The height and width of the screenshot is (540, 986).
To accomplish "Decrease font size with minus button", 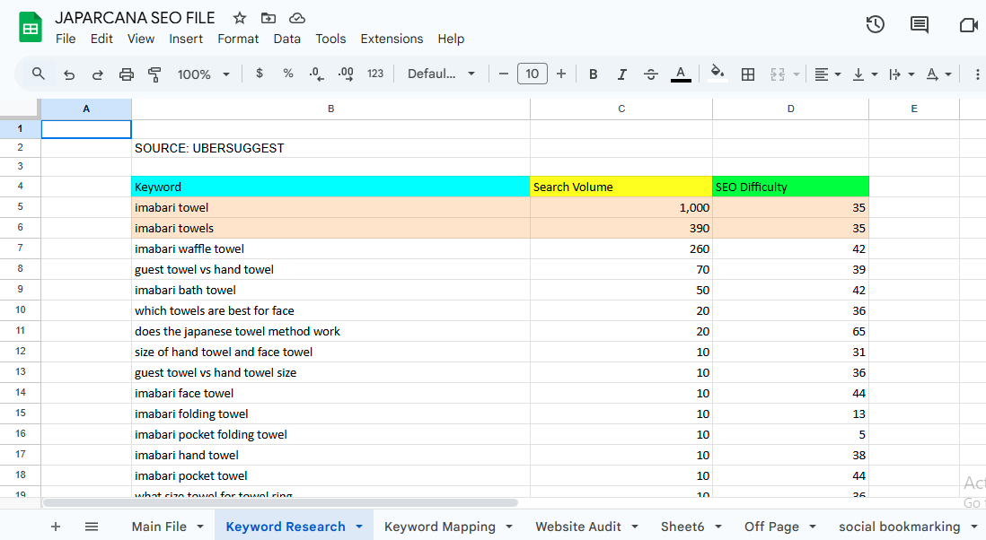I will [x=503, y=74].
